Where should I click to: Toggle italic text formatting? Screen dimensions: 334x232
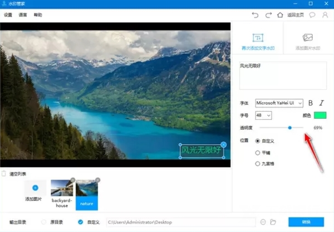pyautogui.click(x=321, y=103)
